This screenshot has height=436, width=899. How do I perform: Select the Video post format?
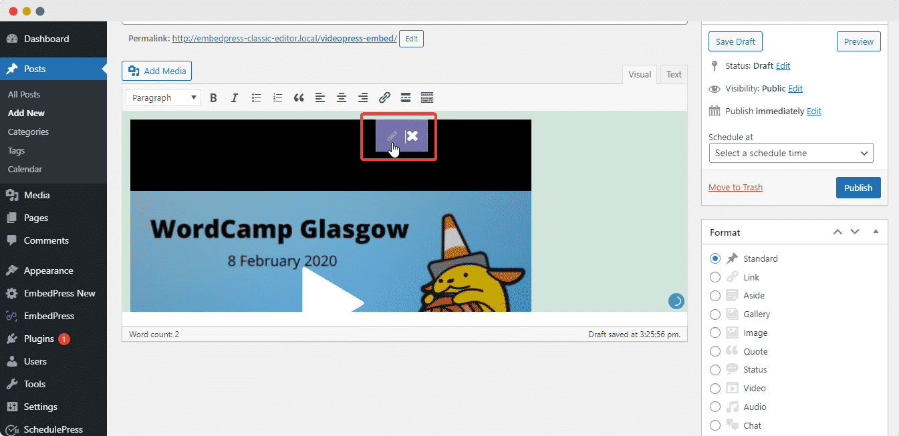pos(715,388)
